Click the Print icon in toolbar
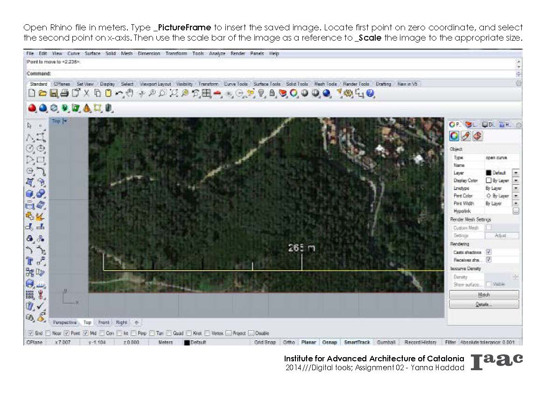546x394 pixels. [x=64, y=93]
